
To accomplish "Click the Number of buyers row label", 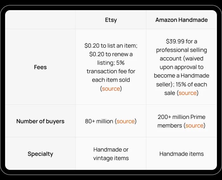I will (x=40, y=121).
